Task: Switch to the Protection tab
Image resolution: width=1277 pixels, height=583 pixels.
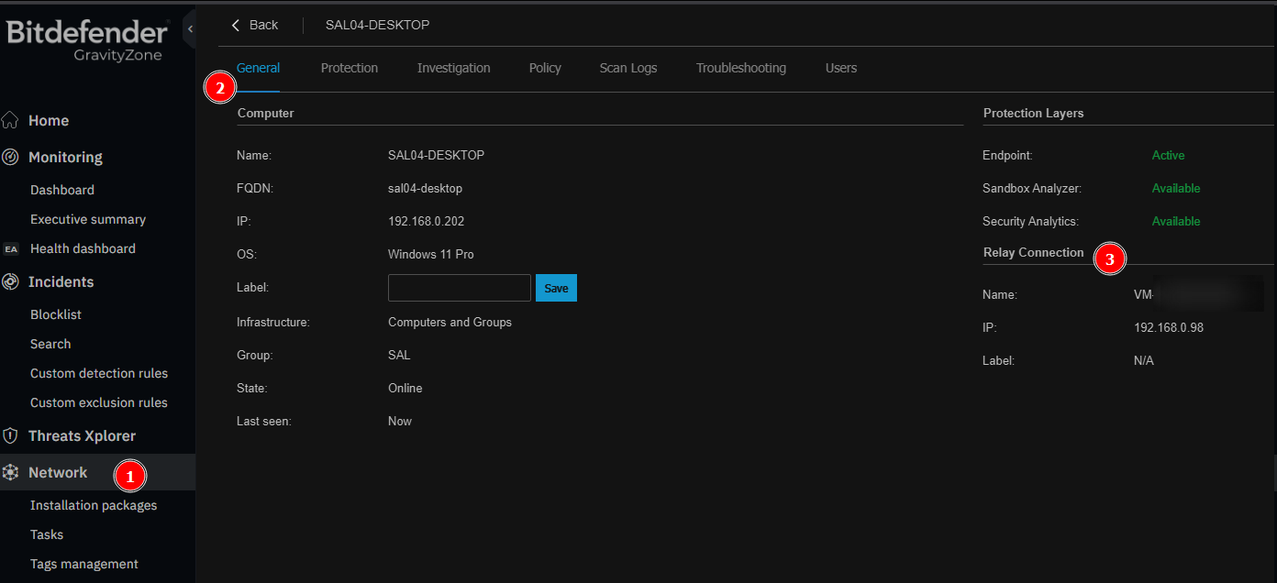Action: [350, 68]
